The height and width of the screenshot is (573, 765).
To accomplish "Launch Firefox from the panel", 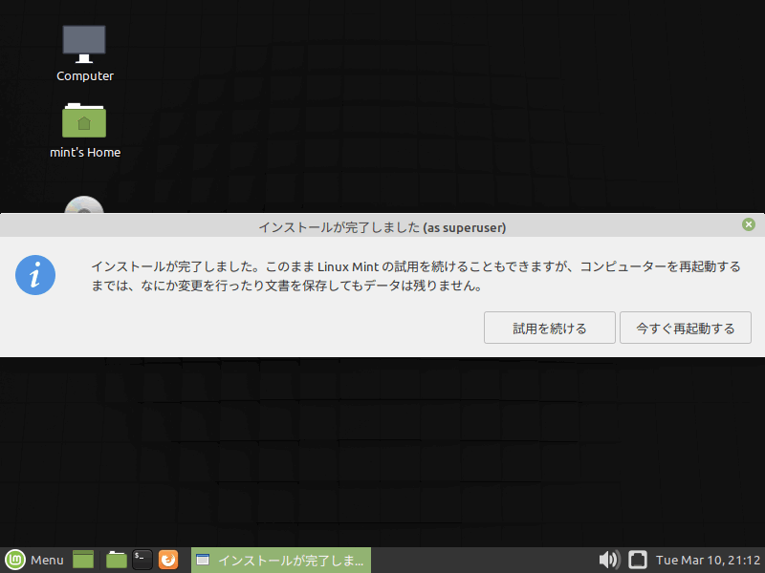I will coord(168,560).
